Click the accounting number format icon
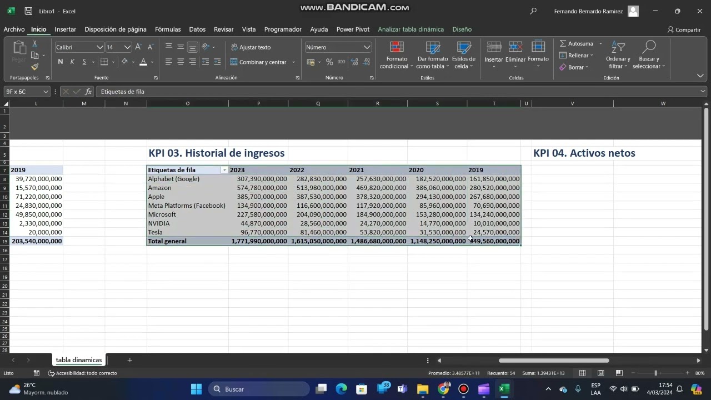Screen dimensions: 711x400 click(x=311, y=62)
